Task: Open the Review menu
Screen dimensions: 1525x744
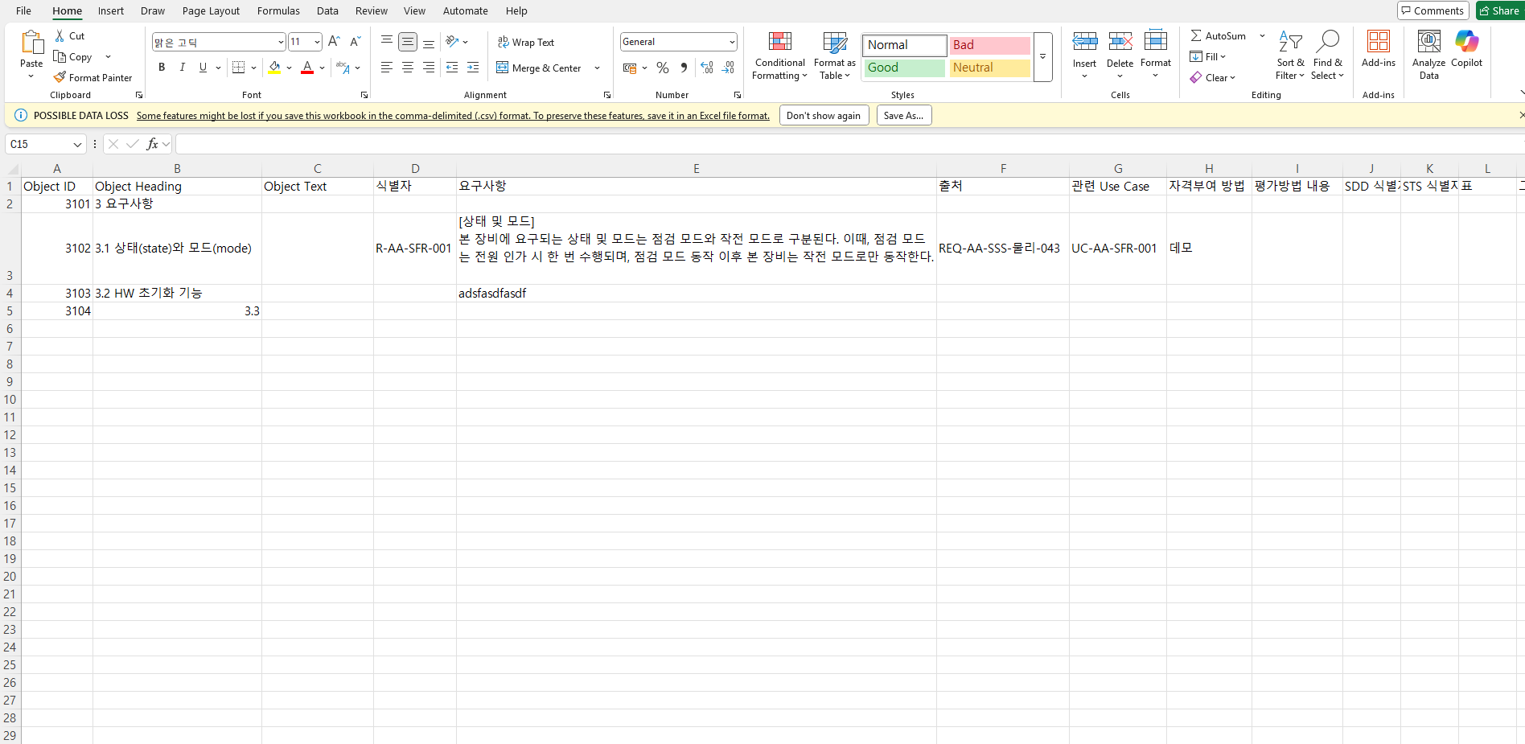Action: click(371, 10)
